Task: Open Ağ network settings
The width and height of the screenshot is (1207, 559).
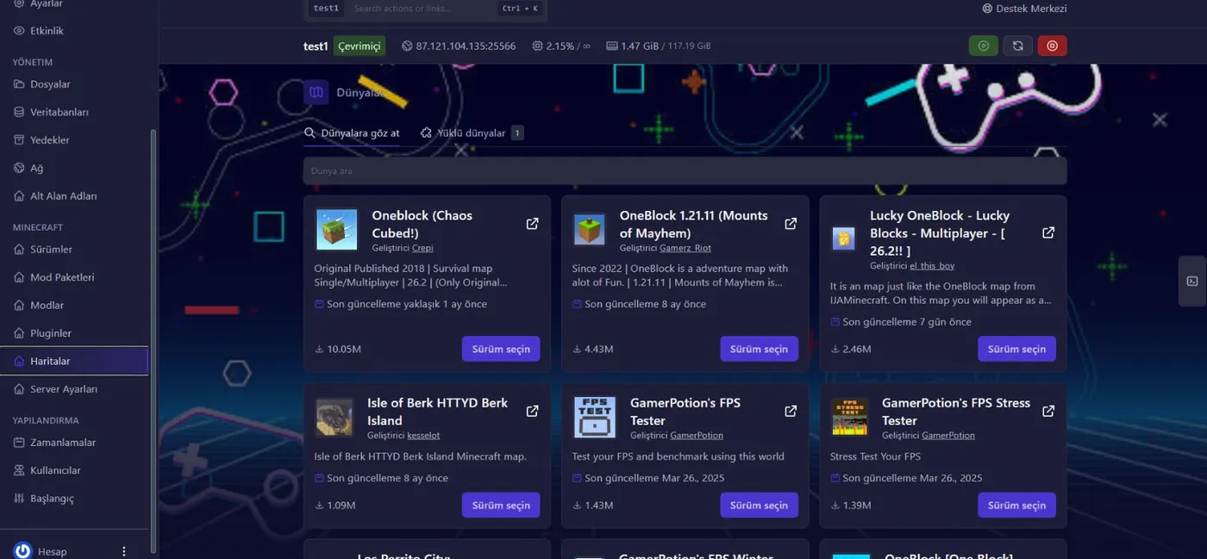Action: pyautogui.click(x=37, y=168)
